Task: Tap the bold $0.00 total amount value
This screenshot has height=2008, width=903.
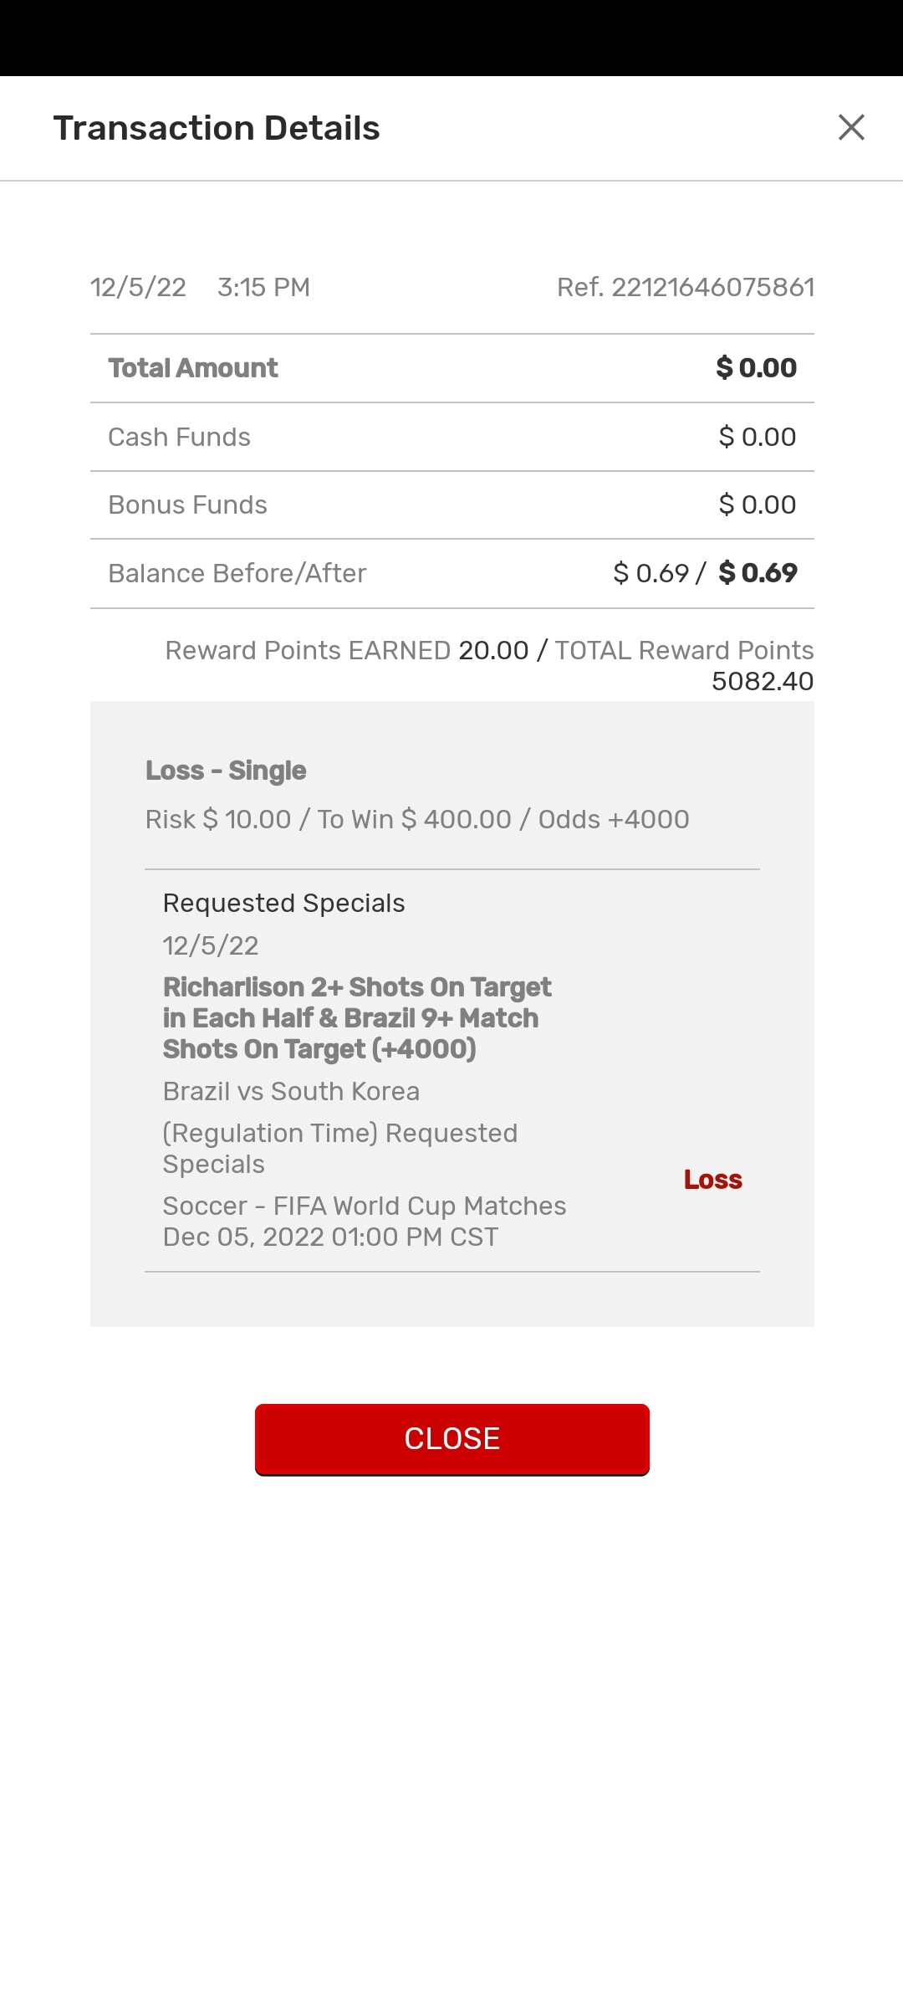Action: 756,368
